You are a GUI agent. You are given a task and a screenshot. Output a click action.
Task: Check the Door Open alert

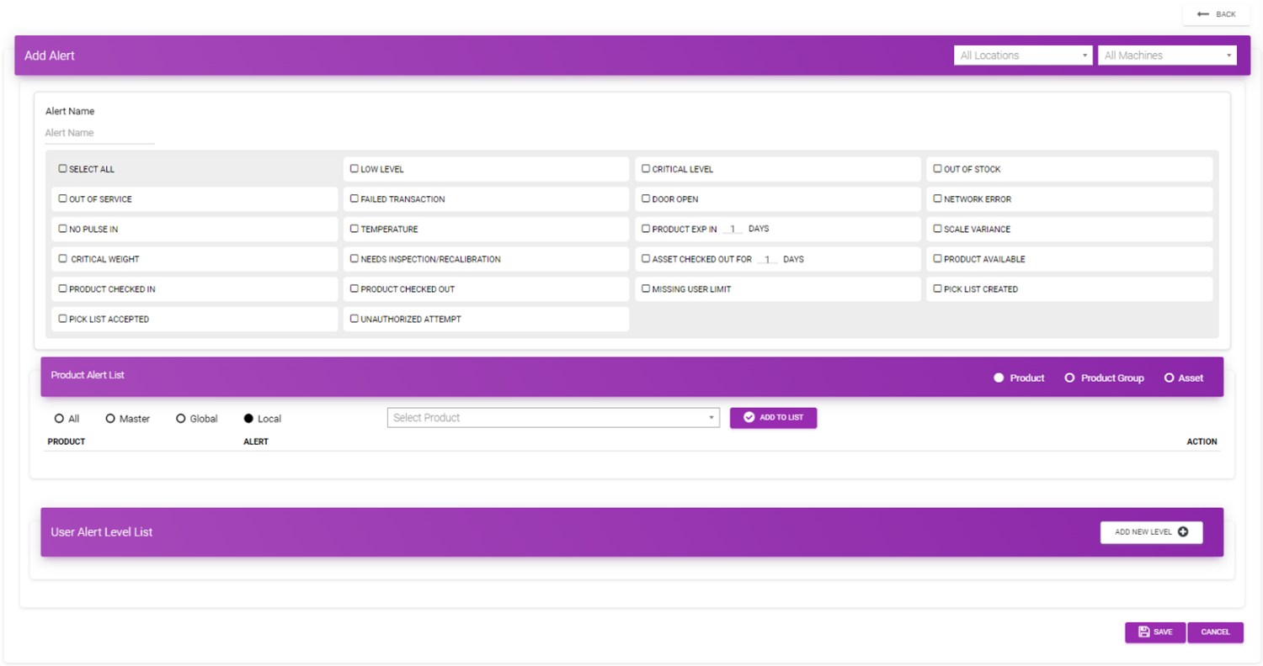[646, 198]
